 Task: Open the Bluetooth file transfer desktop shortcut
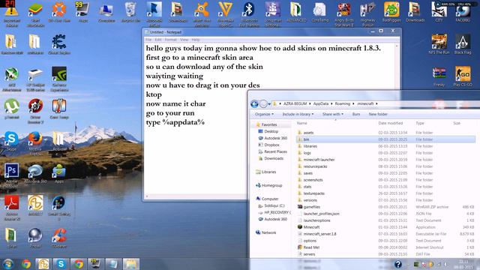(249, 13)
